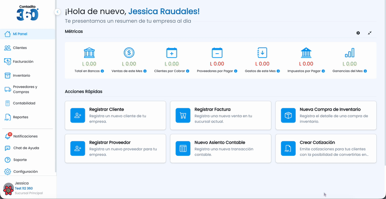The height and width of the screenshot is (199, 386).
Task: Show info tooltip for Proveedores por Pagar
Action: [235, 71]
